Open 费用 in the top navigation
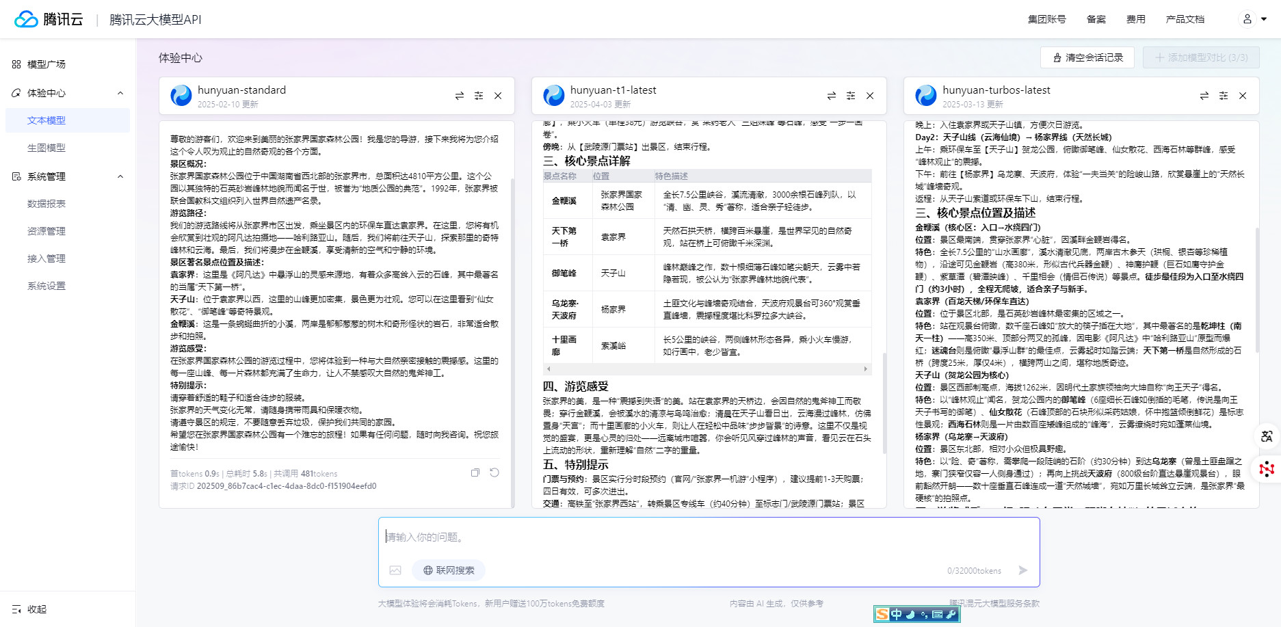1281x627 pixels. point(1135,19)
